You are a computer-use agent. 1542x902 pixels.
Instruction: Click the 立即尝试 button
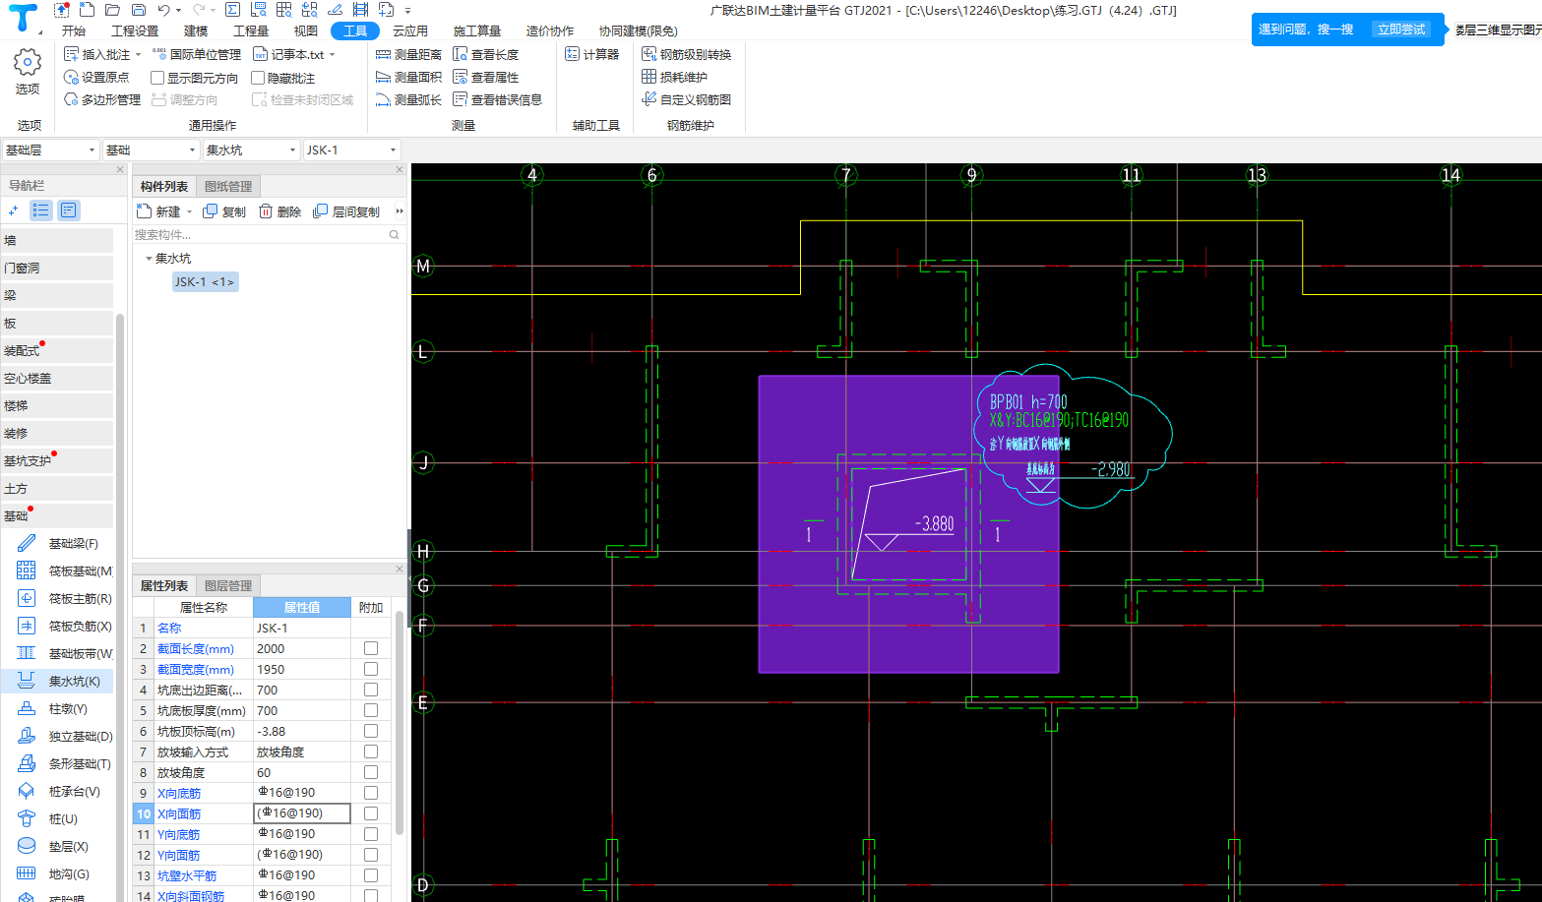pos(1401,30)
